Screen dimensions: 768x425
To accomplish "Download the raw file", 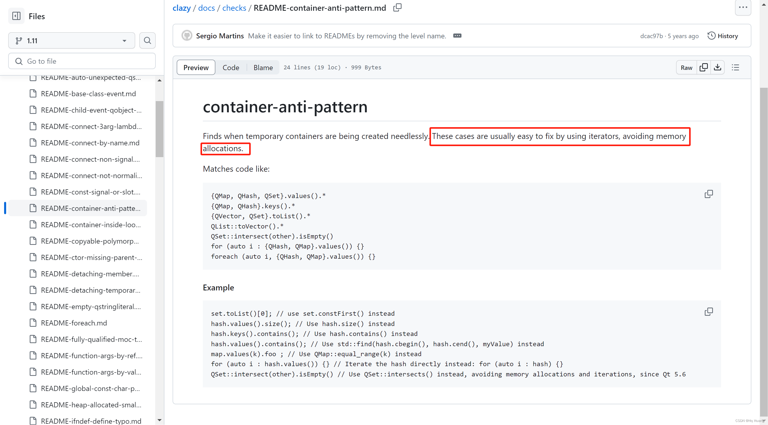I will tap(718, 67).
